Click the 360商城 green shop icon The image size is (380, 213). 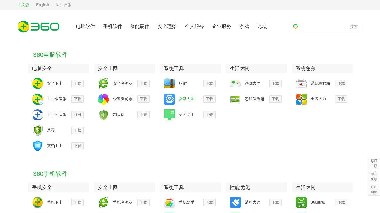tap(301, 202)
